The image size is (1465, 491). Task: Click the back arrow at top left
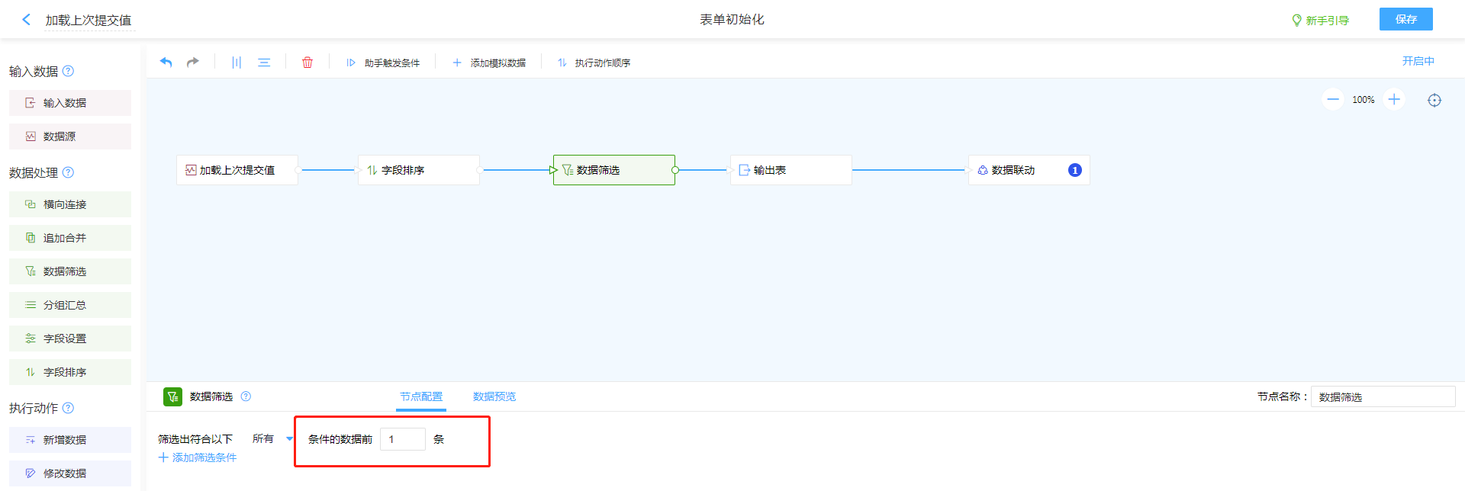[x=27, y=20]
